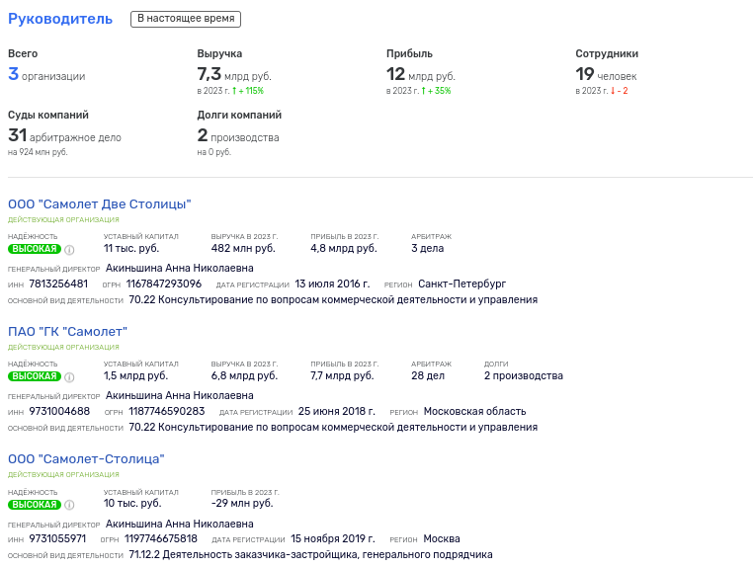The image size is (754, 568).
Task: Click the revenue value 7,3 млрд руб.
Action: 234,74
